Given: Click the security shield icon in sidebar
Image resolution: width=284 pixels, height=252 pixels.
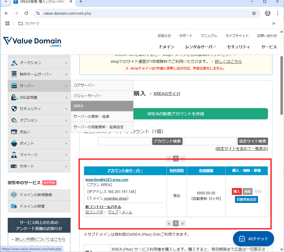Looking at the screenshot, I should point(14,109).
